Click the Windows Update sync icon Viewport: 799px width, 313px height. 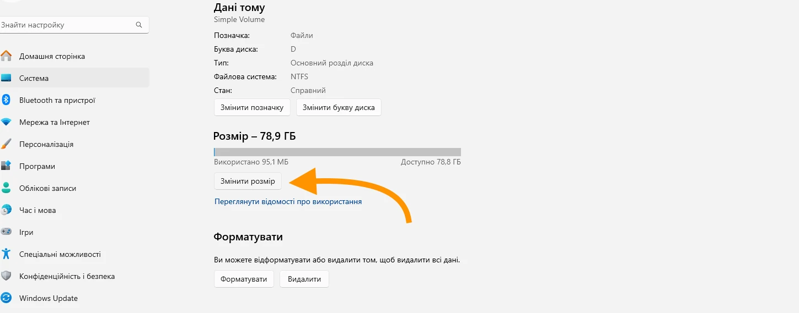(6, 298)
